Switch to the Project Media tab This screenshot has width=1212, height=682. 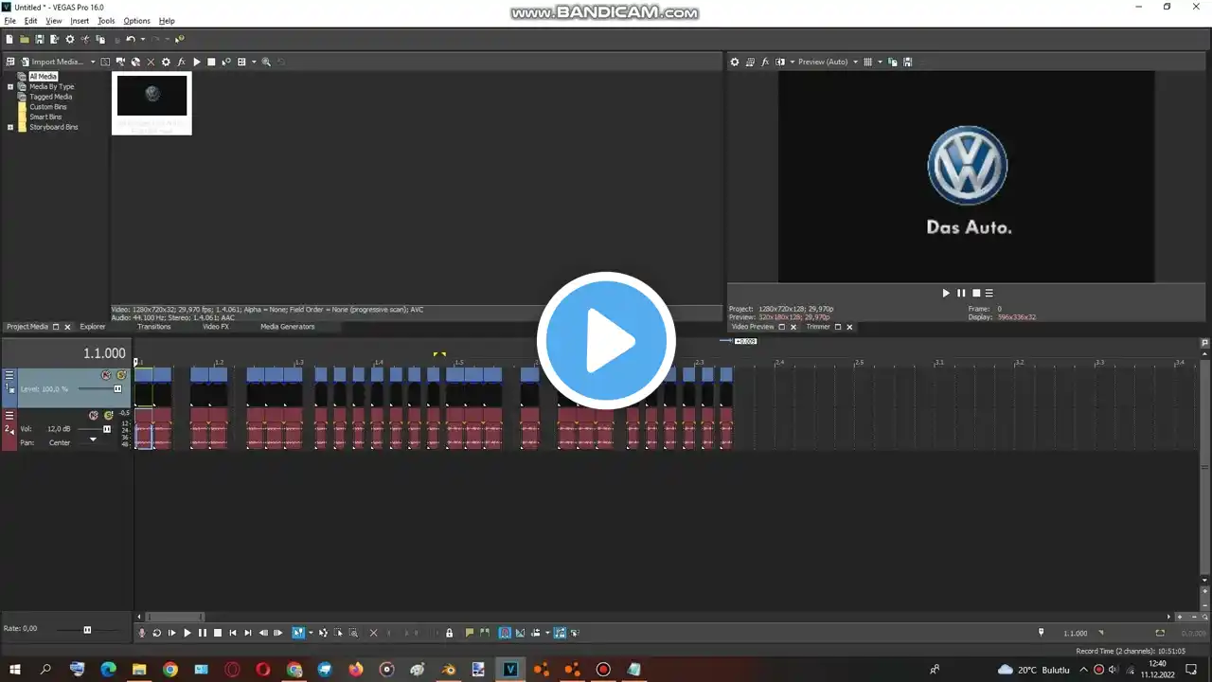(x=27, y=327)
